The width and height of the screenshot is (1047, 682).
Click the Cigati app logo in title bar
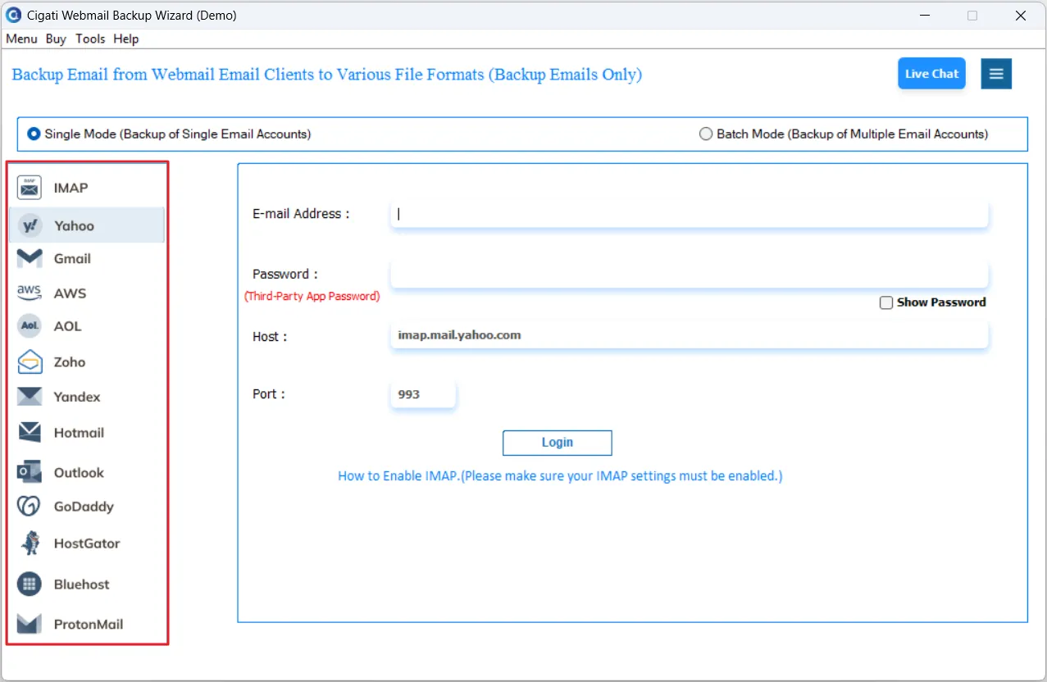pos(13,15)
